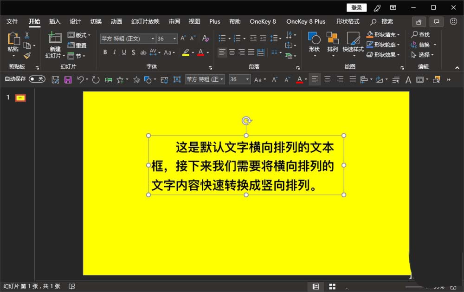Switch to the 插入 (Insert) ribbon tab
464x292 pixels.
click(54, 21)
